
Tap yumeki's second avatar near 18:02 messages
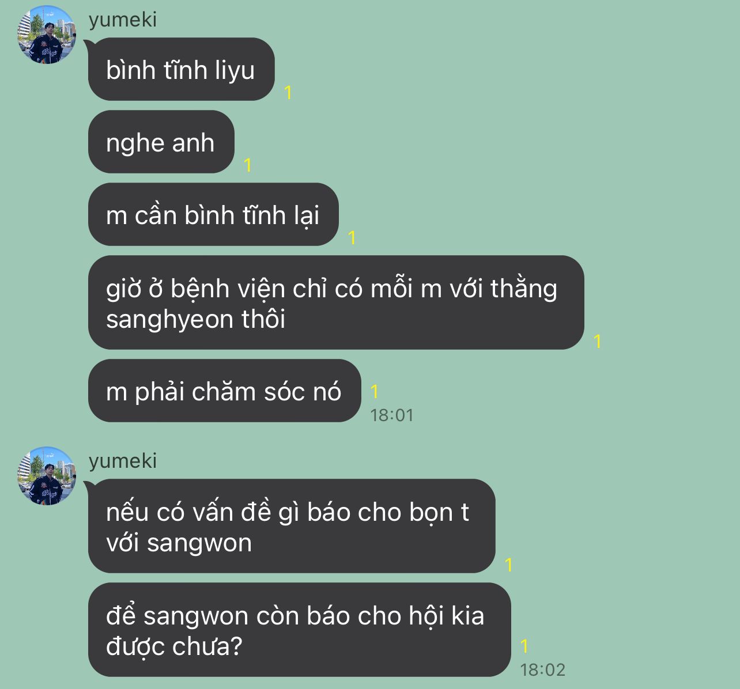click(47, 476)
